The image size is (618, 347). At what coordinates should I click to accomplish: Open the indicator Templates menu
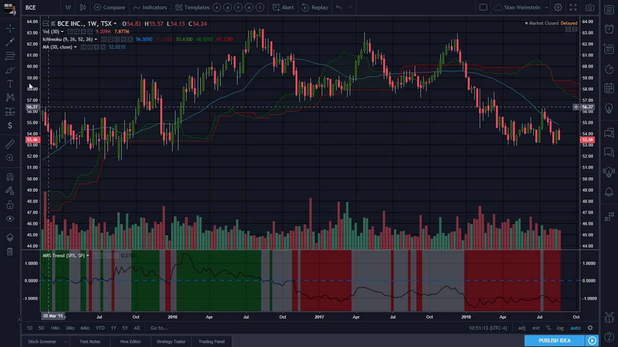pyautogui.click(x=192, y=7)
